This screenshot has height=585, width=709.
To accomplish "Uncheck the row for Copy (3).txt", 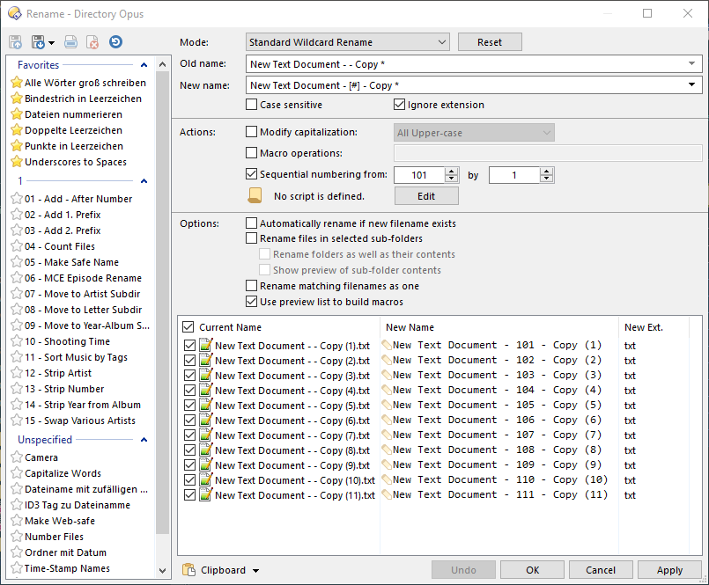I will coord(189,376).
